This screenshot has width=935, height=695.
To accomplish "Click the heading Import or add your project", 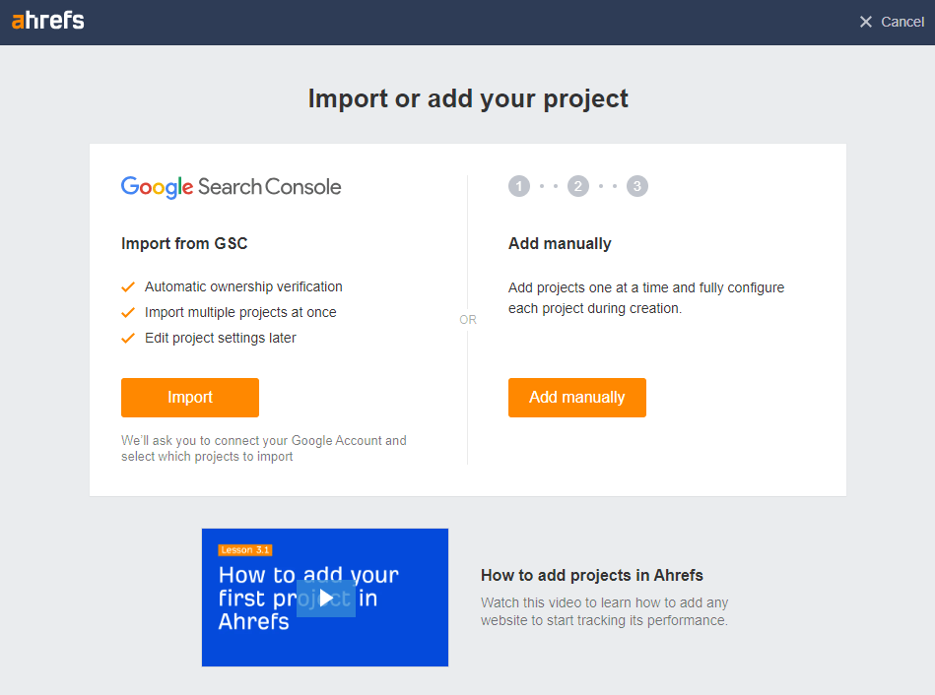I will [468, 98].
